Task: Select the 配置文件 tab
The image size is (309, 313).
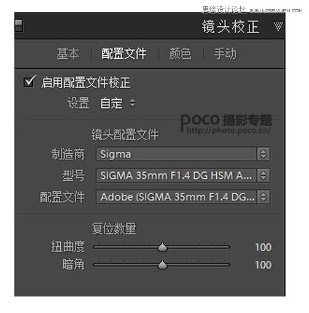Action: coord(124,54)
